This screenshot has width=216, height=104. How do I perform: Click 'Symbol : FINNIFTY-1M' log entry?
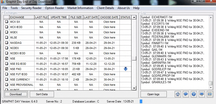pyautogui.click(x=154, y=43)
